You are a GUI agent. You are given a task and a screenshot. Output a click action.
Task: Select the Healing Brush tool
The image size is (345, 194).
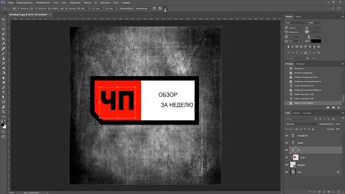pos(3,48)
